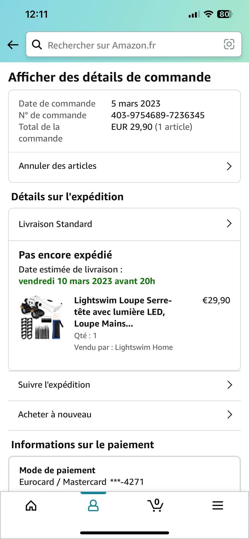Select Annuler des articles option

pos(58,166)
